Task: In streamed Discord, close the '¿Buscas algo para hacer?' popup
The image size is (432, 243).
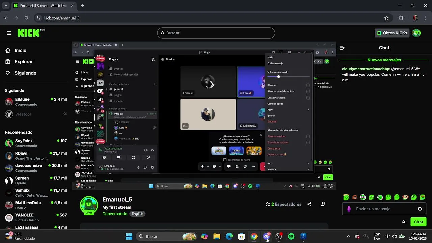Action: pyautogui.click(x=261, y=135)
